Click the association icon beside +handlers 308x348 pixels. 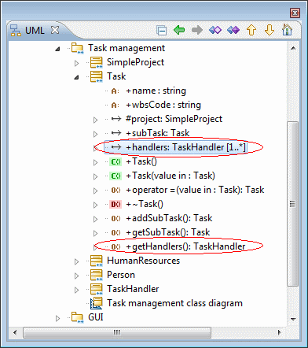(116, 147)
